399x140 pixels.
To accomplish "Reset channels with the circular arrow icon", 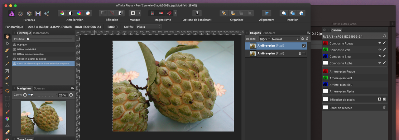I will (384, 36).
